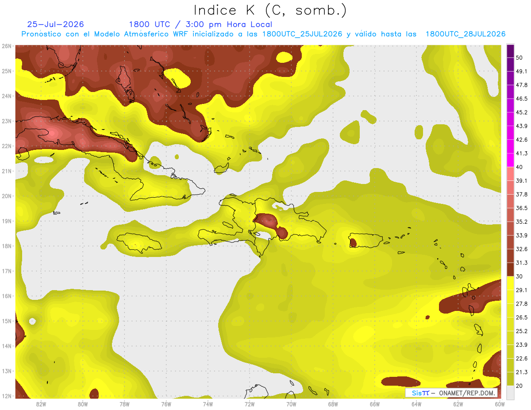This screenshot has height=410, width=531.
Task: Click the colorbar value "43.9"
Action: pos(522,126)
